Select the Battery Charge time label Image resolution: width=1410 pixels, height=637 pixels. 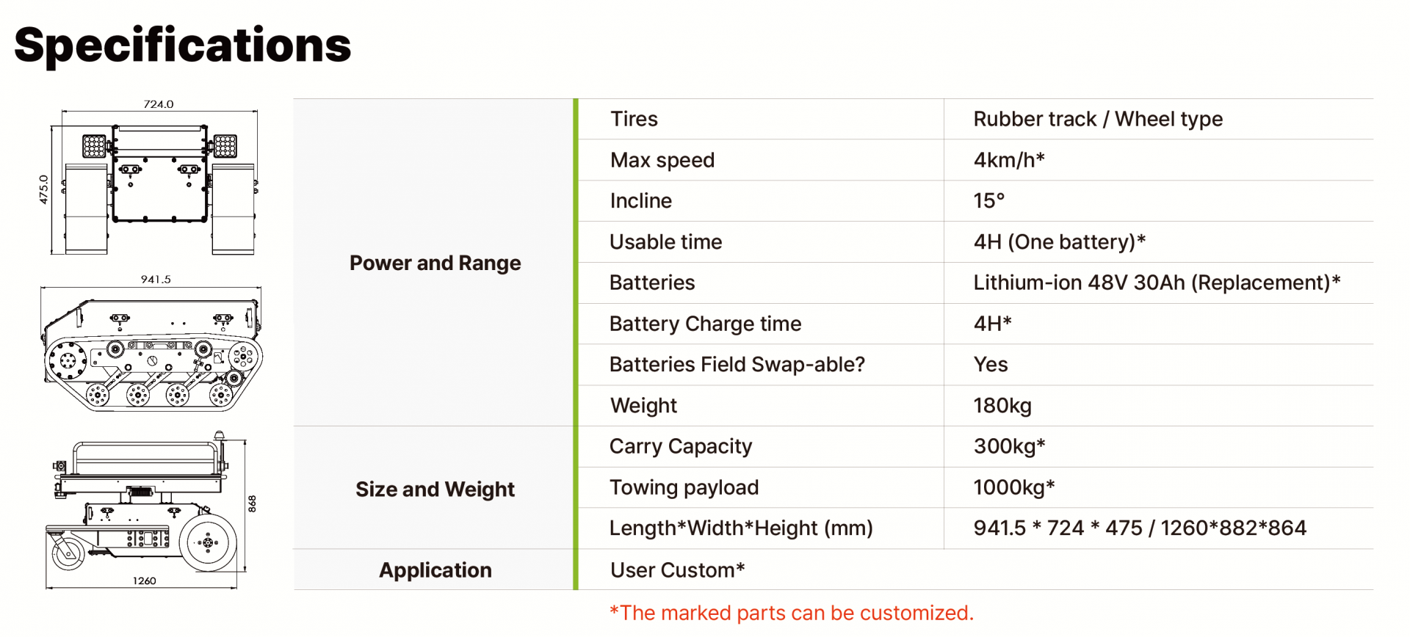705,324
